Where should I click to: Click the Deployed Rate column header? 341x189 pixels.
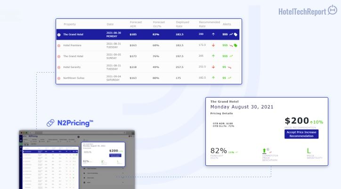tap(182, 24)
